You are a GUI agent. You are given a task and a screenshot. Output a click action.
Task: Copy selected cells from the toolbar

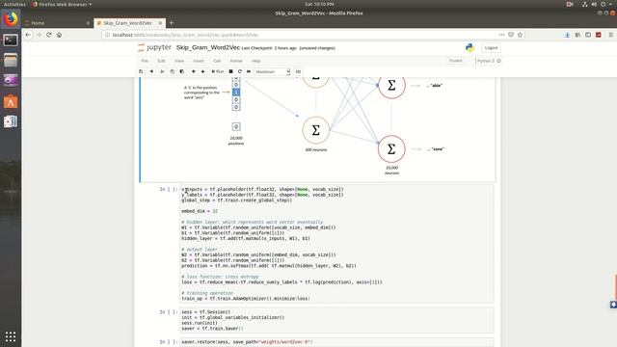172,71
